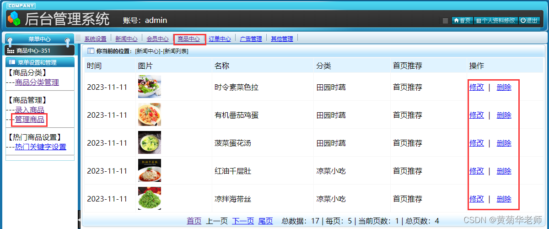Screen dimensions: 549x229
Task: Click the list icon beside 首页 button
Action: point(445,21)
